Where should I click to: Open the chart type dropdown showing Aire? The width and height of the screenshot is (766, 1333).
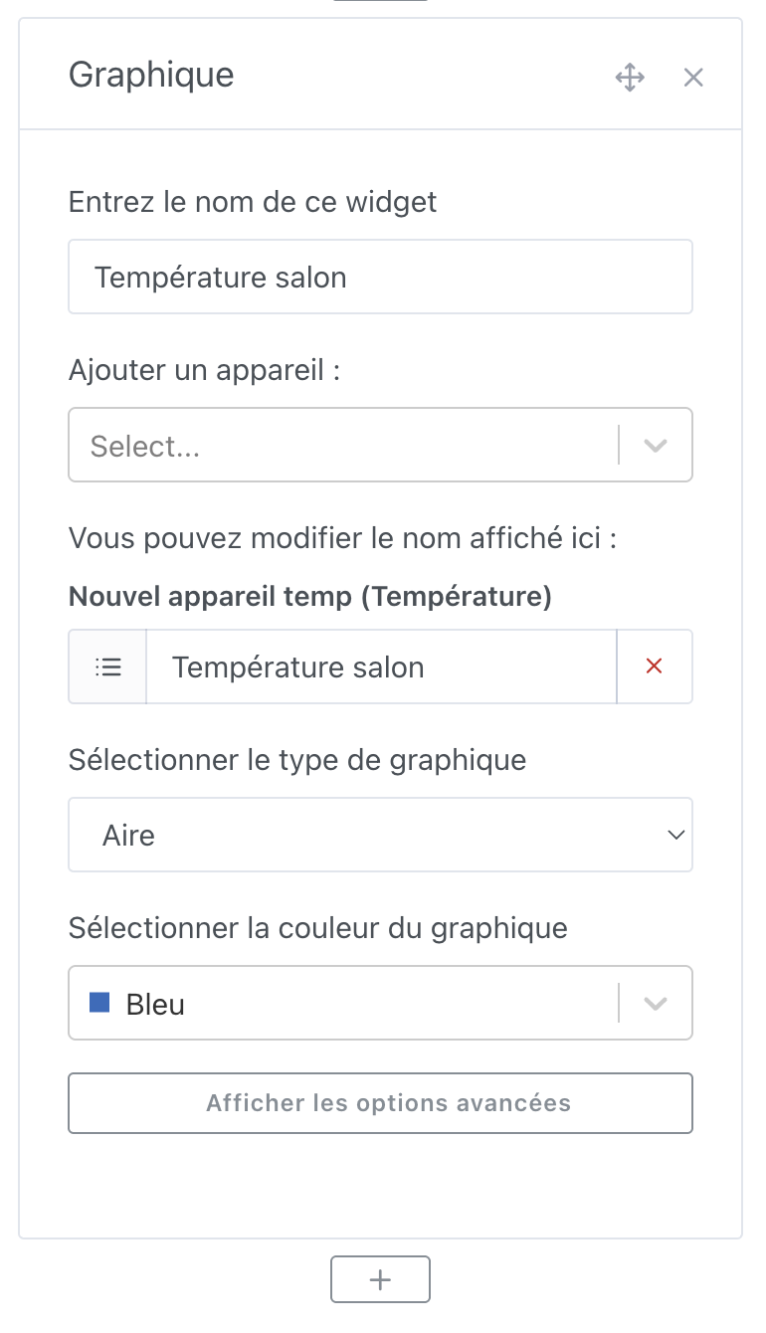[380, 835]
